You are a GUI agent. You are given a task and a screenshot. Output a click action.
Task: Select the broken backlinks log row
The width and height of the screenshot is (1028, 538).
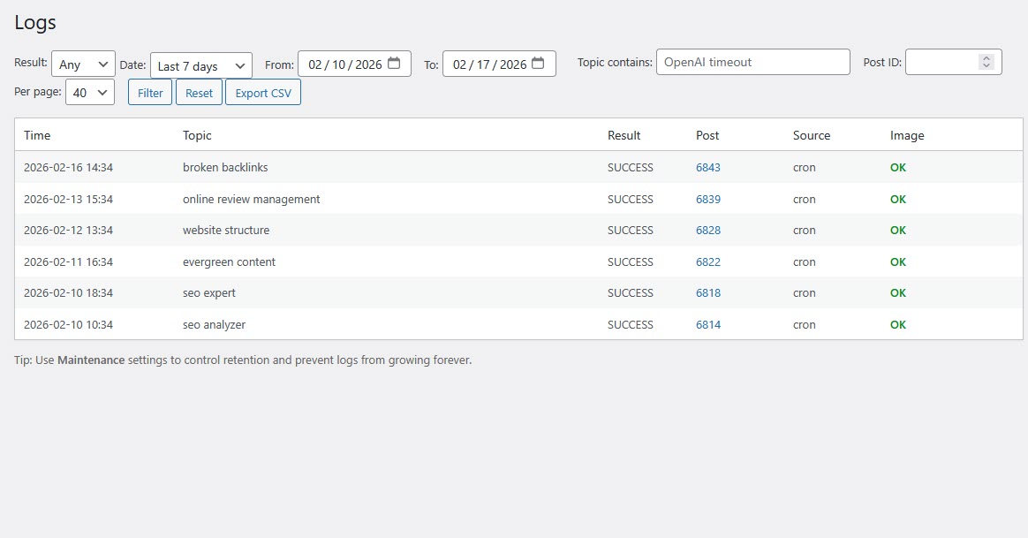point(225,168)
